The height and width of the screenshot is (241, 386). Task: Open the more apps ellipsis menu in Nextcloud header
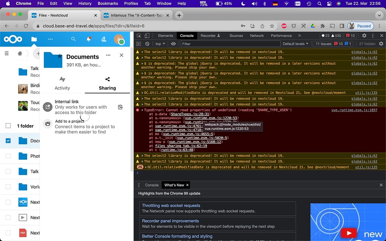50,39
